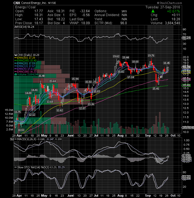Click the dash icon before Slow STO label
This screenshot has height=198, width=194.
(16, 167)
